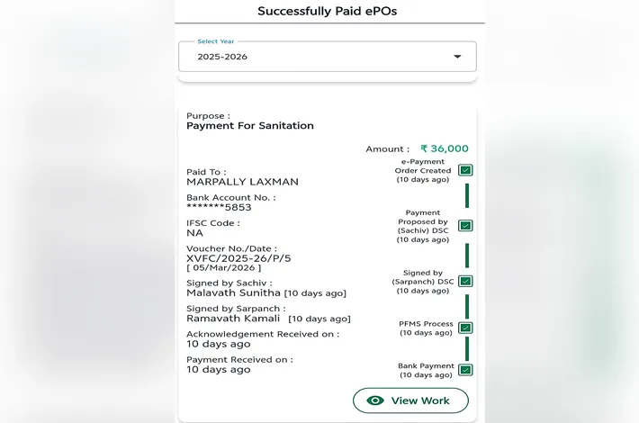Click the e-Payment Order Created check icon

tap(465, 170)
